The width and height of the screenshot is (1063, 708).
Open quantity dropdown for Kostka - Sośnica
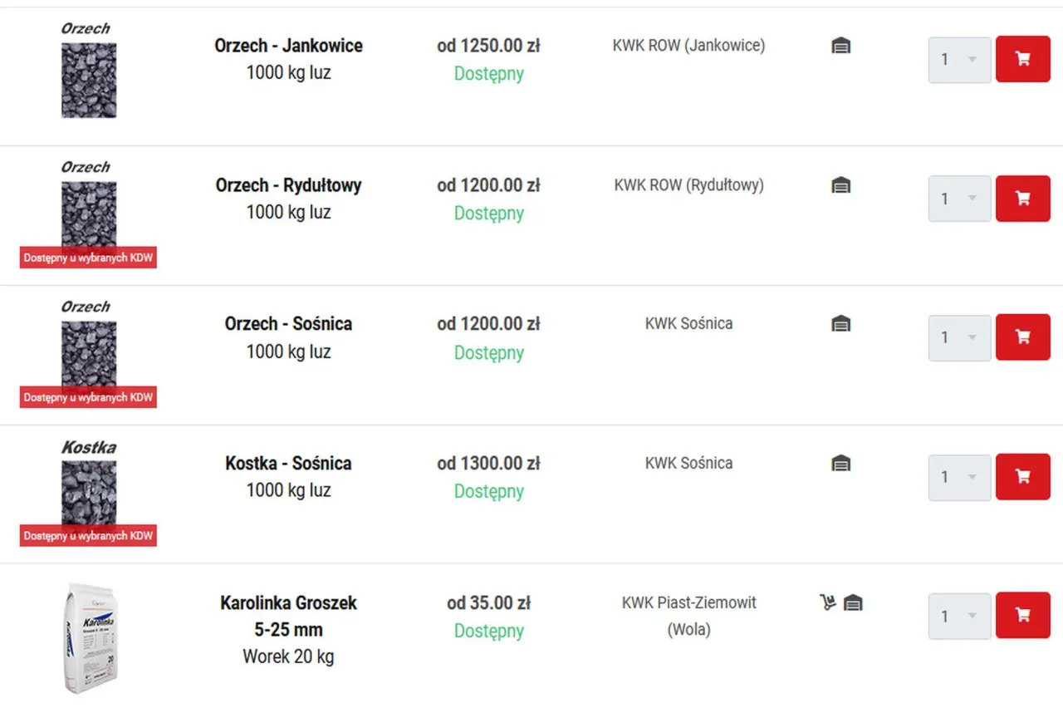tap(959, 477)
